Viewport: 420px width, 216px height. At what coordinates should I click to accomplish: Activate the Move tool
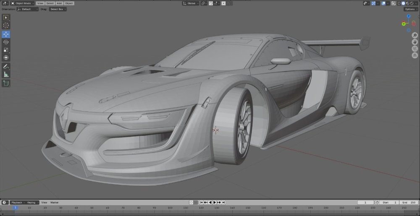tap(6, 34)
